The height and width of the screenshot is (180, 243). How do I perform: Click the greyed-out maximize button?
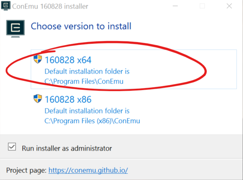[202, 6]
